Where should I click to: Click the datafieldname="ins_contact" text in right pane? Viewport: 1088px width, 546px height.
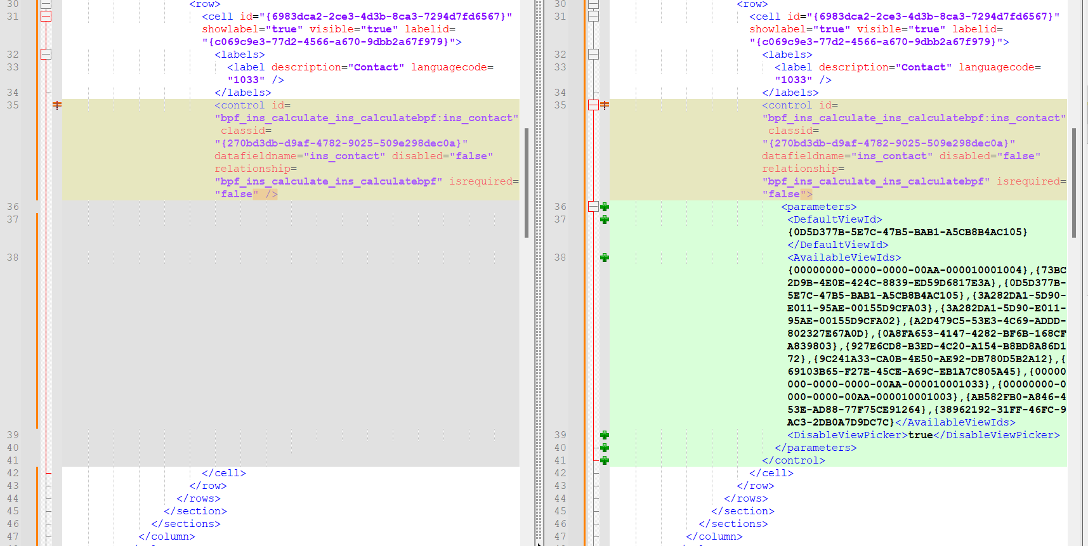[848, 156]
